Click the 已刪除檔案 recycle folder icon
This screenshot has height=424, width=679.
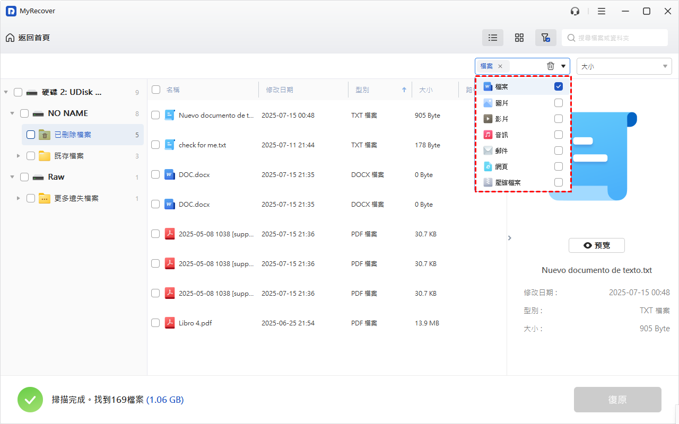pos(45,135)
